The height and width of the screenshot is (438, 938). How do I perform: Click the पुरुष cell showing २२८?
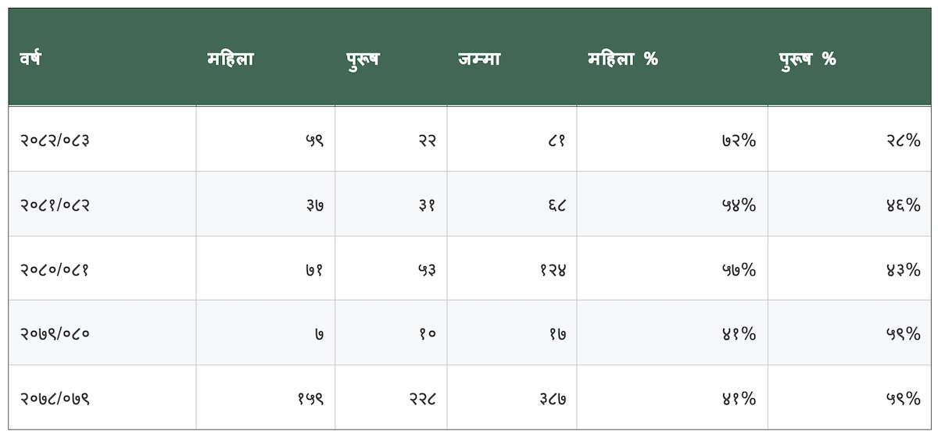pyautogui.click(x=391, y=397)
